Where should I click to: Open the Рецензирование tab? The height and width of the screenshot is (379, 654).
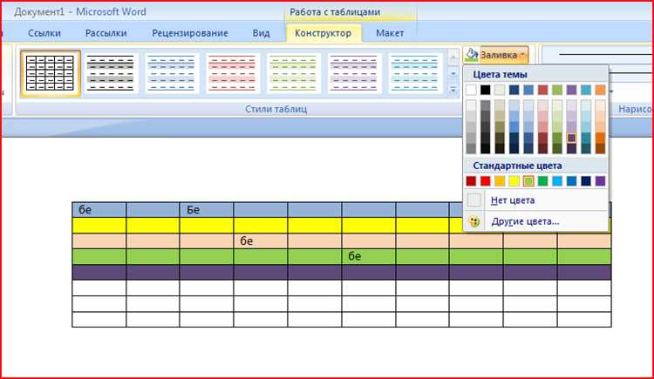coord(190,33)
